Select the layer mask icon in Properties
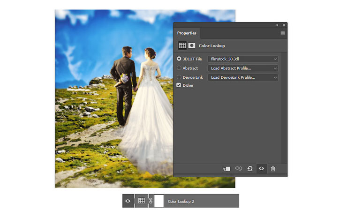The width and height of the screenshot is (340, 218). click(x=192, y=45)
